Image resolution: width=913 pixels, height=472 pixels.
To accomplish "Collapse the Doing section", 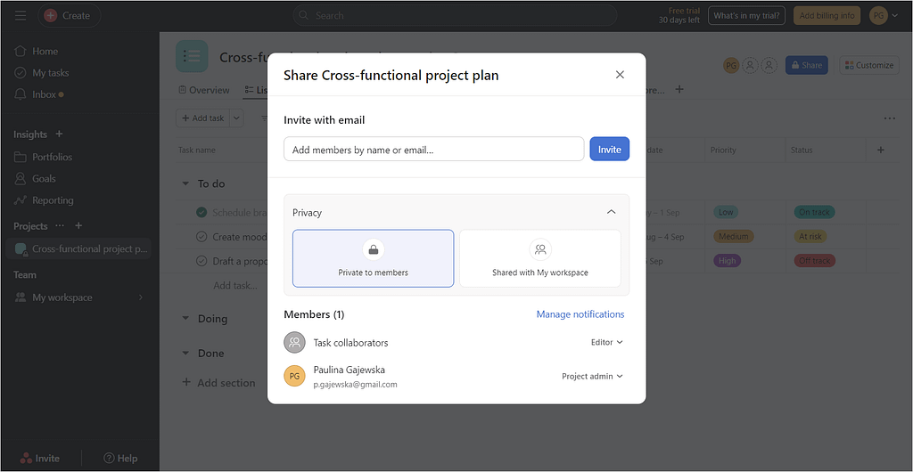I will point(185,319).
